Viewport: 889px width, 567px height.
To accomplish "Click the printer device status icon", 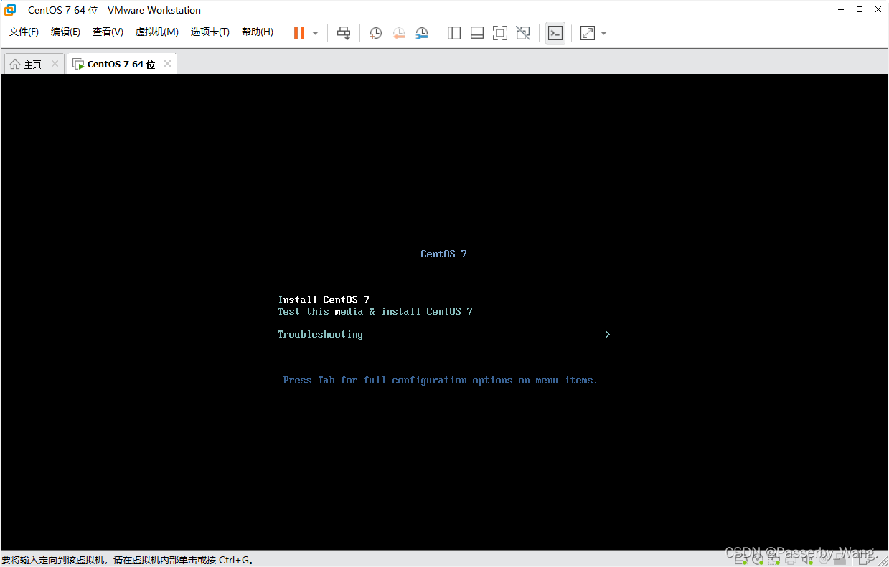I will [x=792, y=560].
